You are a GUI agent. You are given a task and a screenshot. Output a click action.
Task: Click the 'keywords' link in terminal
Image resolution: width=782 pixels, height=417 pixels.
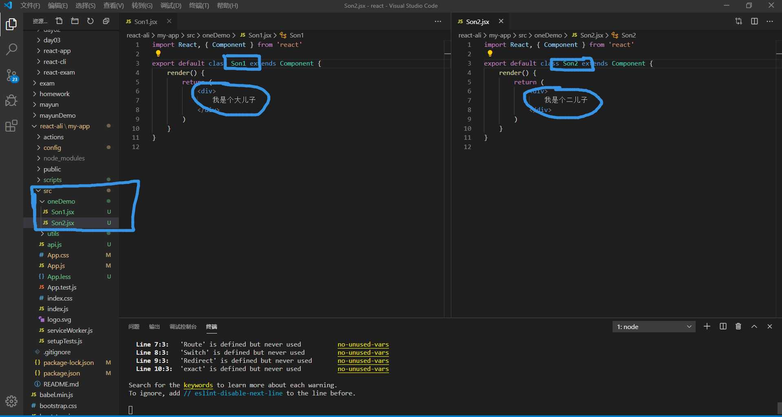(198, 385)
